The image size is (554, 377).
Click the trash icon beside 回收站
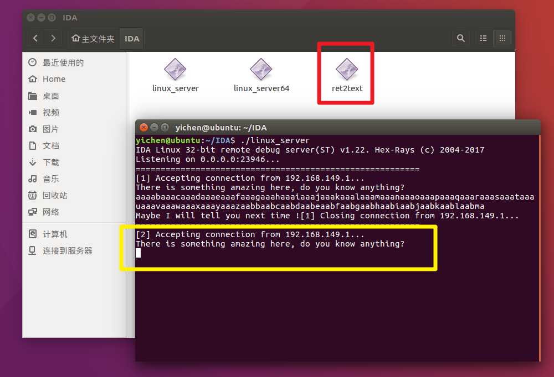pos(33,195)
